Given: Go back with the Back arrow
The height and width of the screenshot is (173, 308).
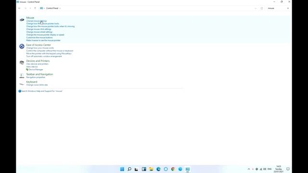Looking at the screenshot, I should [19, 8].
